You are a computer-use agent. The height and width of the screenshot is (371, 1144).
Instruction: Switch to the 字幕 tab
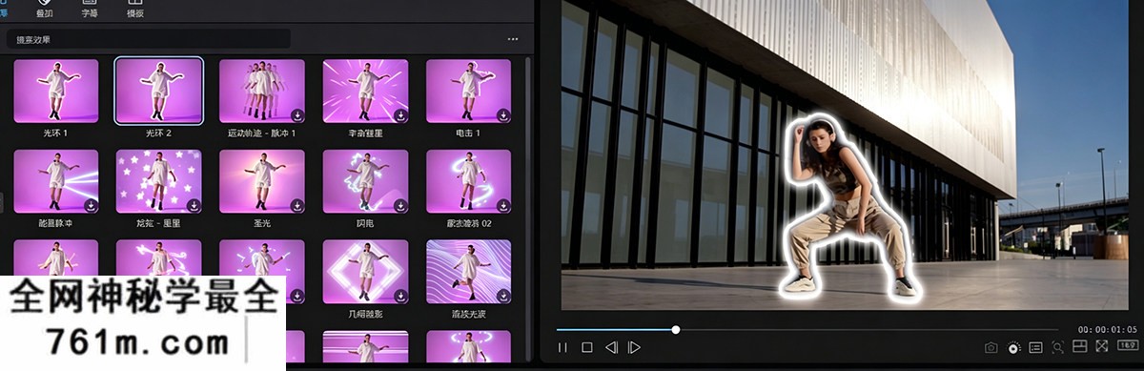(x=90, y=10)
